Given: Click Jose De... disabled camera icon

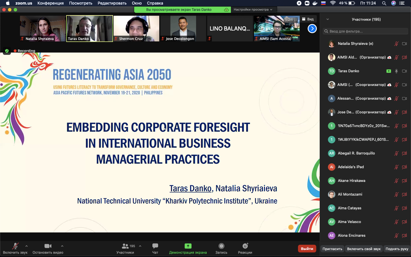Looking at the screenshot, I should 404,112.
